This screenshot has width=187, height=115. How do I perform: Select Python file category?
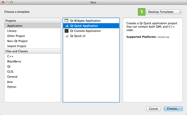click(x=12, y=87)
